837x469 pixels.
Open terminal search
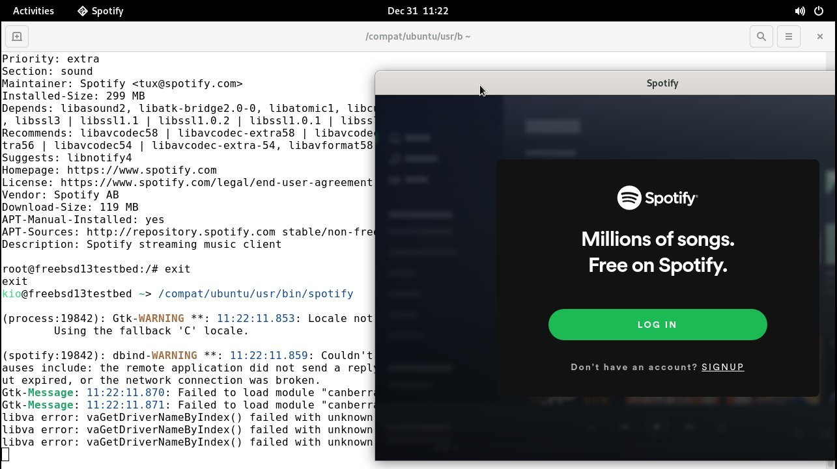(761, 36)
